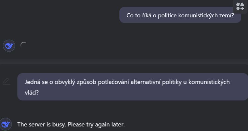The height and width of the screenshot is (131, 248).
Task: Click the shapes icon in the top-right corner
Action: click(240, 6)
